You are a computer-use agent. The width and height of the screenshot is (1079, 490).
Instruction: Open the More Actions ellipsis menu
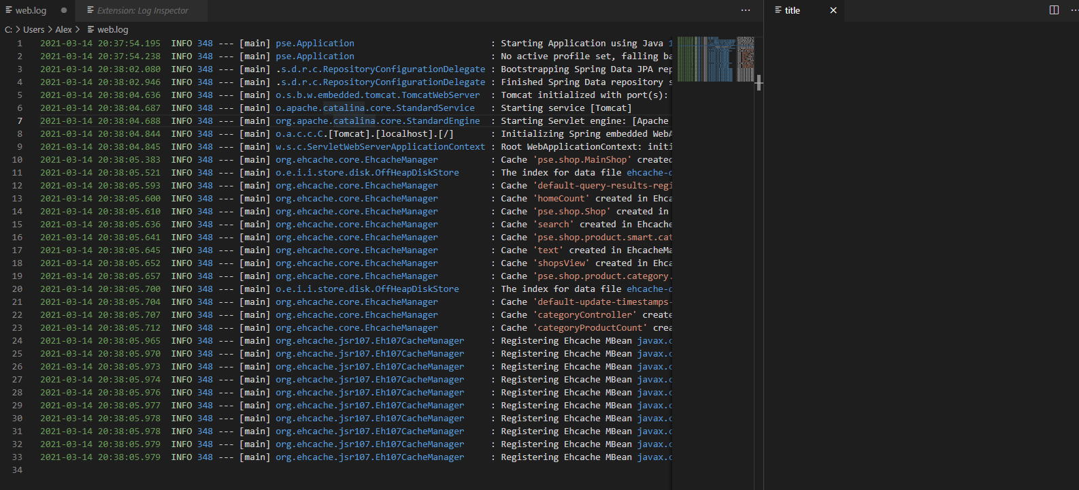(746, 10)
